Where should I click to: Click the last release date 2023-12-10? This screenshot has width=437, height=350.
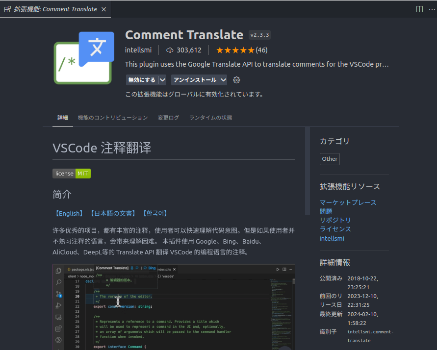(362, 300)
